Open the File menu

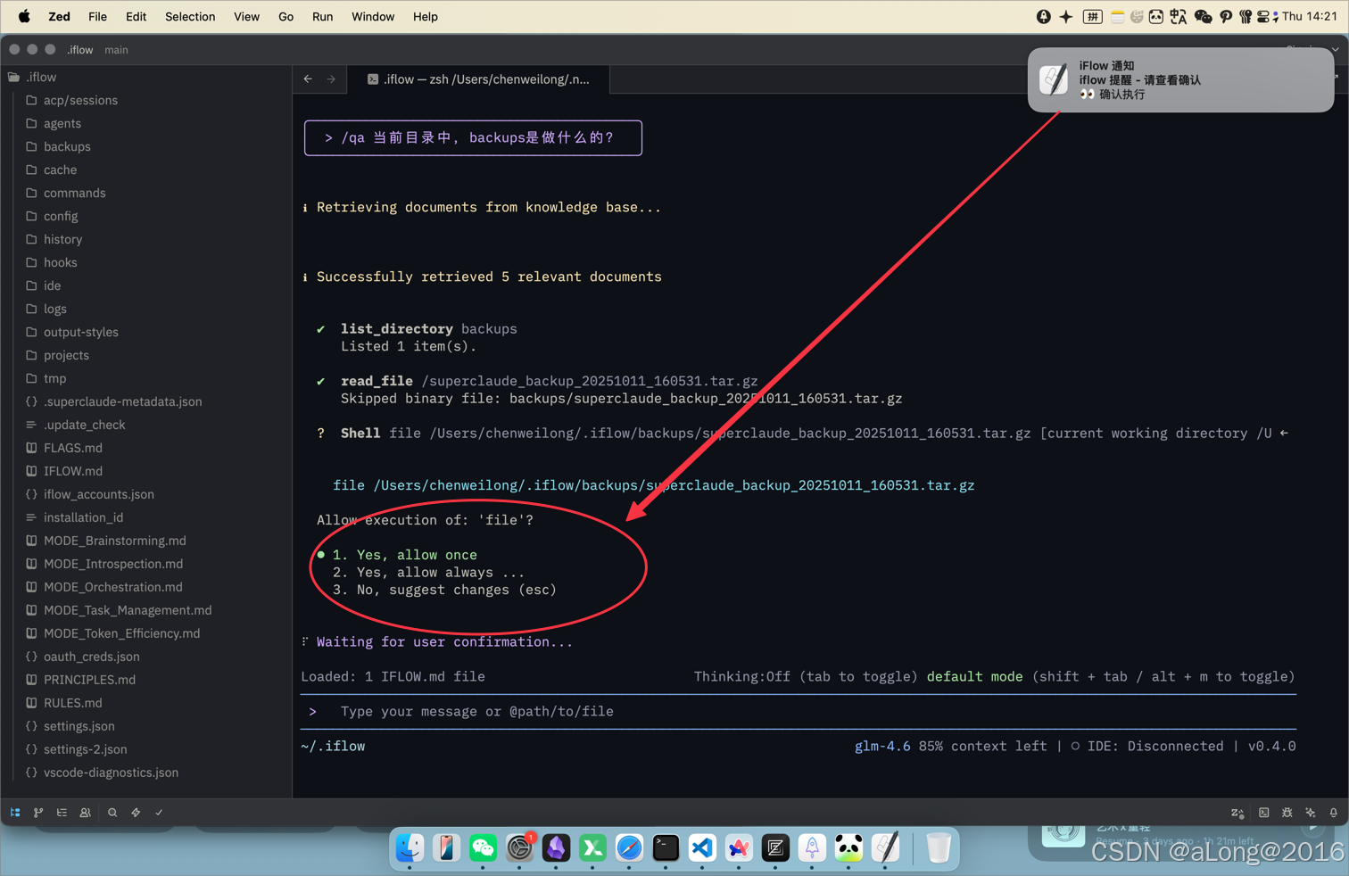pos(97,16)
